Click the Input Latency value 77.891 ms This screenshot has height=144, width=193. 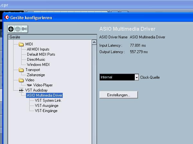tap(138, 45)
